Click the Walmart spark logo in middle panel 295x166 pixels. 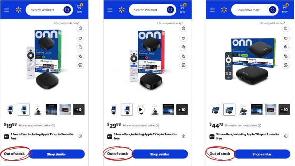tap(122, 10)
